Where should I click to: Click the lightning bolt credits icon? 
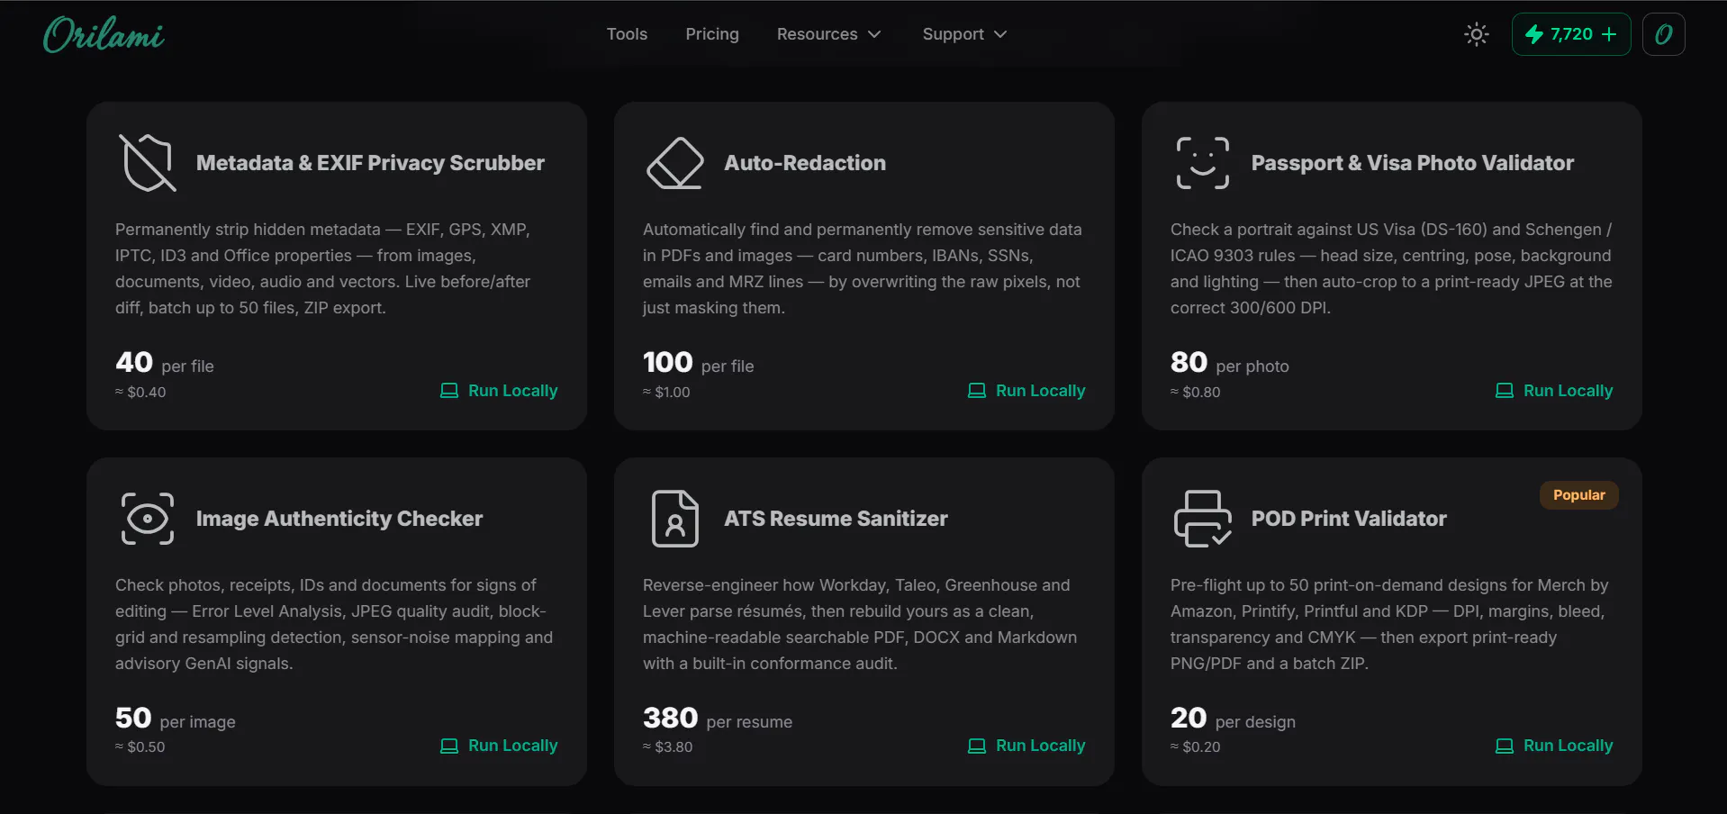pyautogui.click(x=1534, y=34)
